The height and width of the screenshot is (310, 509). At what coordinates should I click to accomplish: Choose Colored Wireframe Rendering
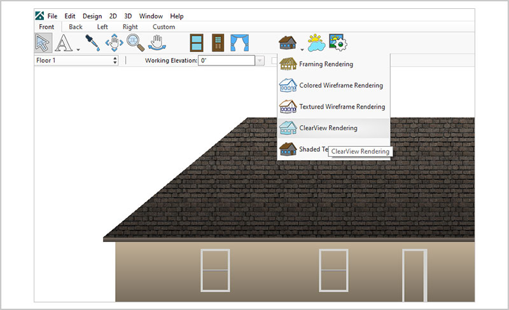click(x=333, y=85)
